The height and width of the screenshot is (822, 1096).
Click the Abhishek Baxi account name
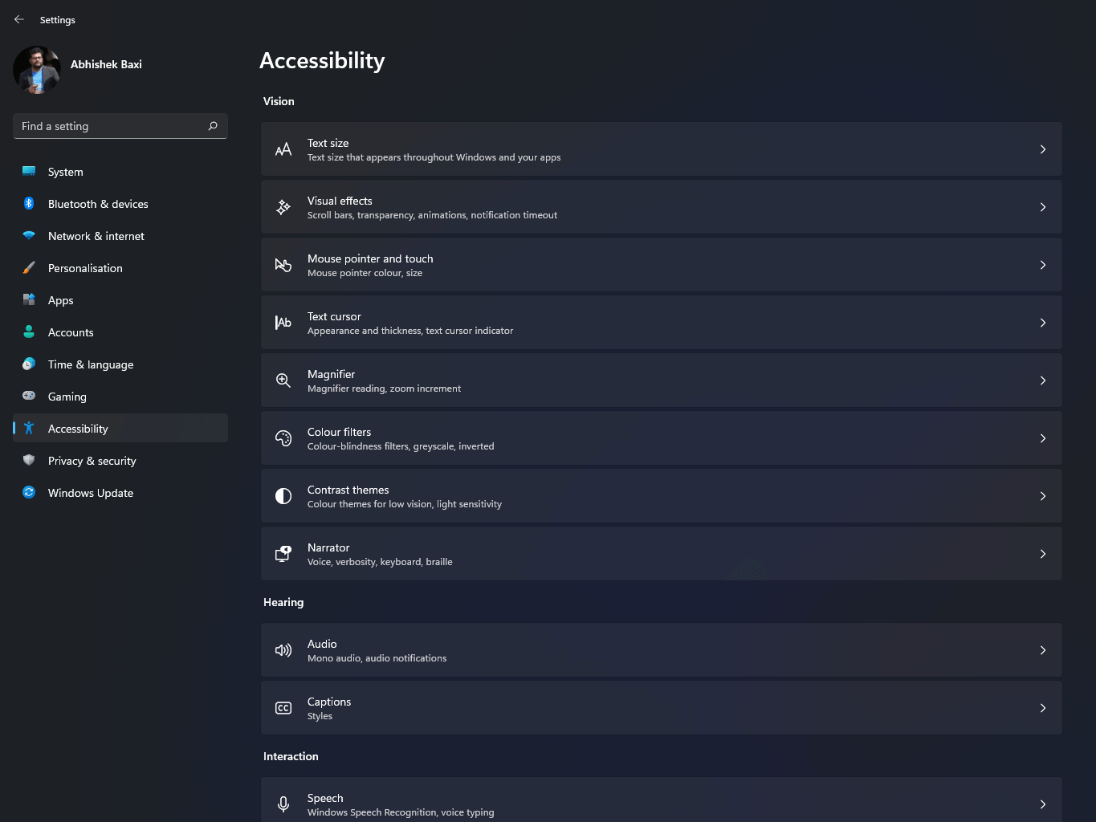click(106, 64)
